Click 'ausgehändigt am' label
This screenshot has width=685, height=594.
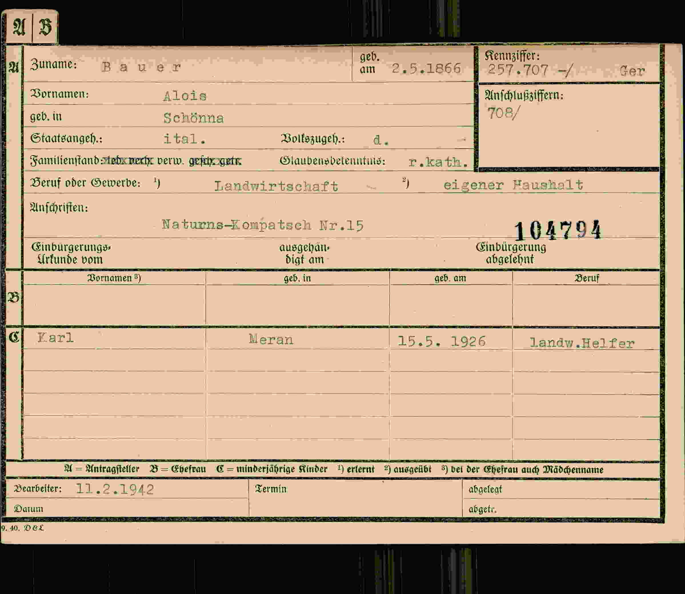tap(305, 253)
